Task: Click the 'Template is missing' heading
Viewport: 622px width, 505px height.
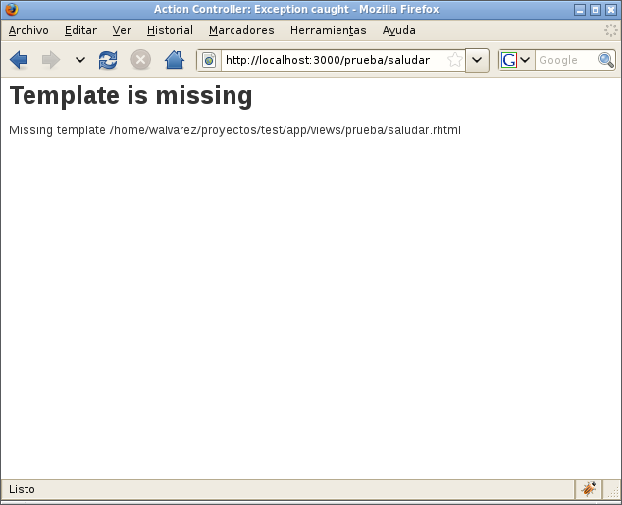Action: [130, 96]
